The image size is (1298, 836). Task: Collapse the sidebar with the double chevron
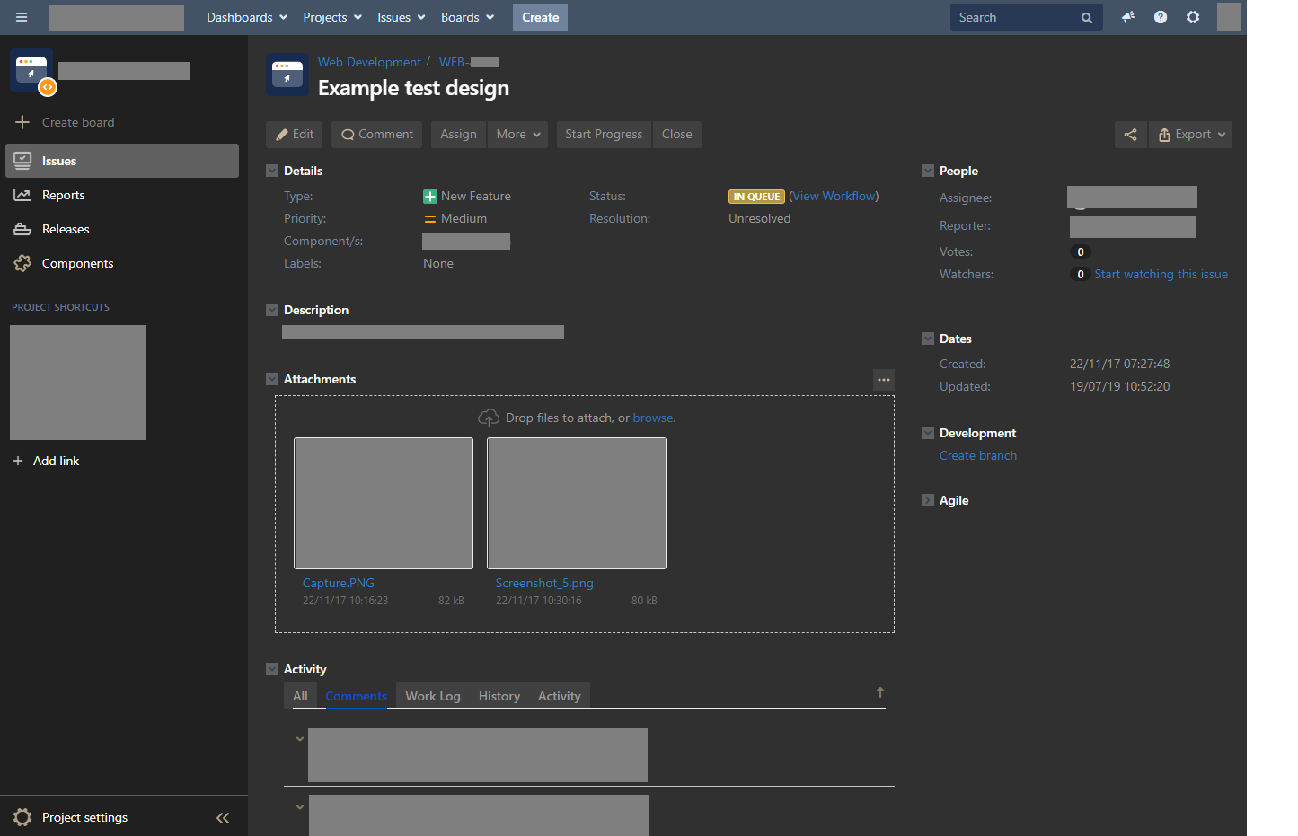click(x=223, y=817)
